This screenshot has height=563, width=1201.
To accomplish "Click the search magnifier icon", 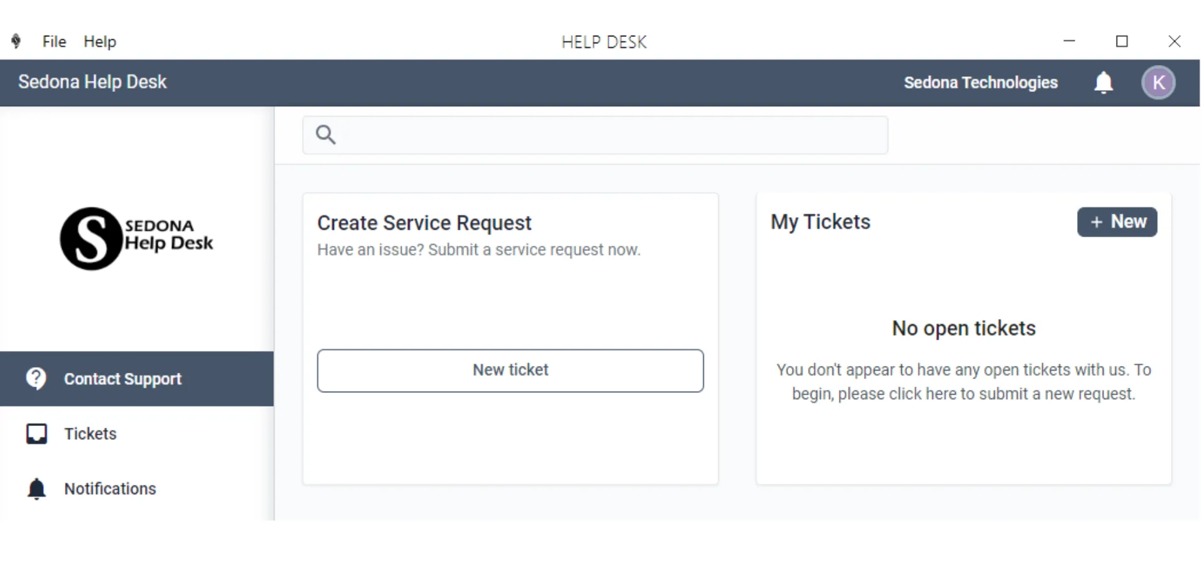I will click(x=326, y=134).
